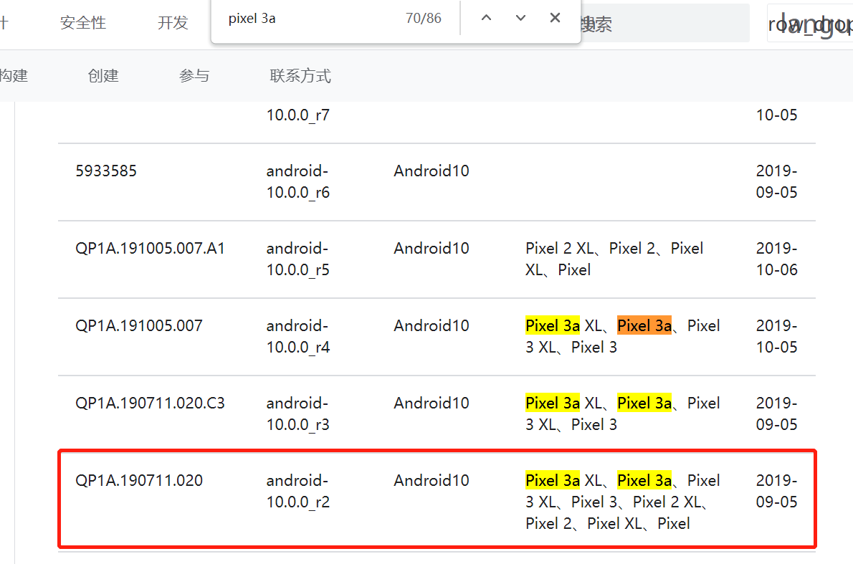
Task: Go to previous find match arrow
Action: point(486,18)
